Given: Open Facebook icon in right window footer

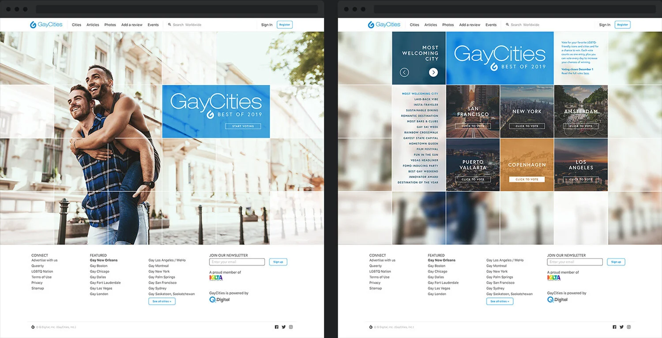Looking at the screenshot, I should coord(615,327).
